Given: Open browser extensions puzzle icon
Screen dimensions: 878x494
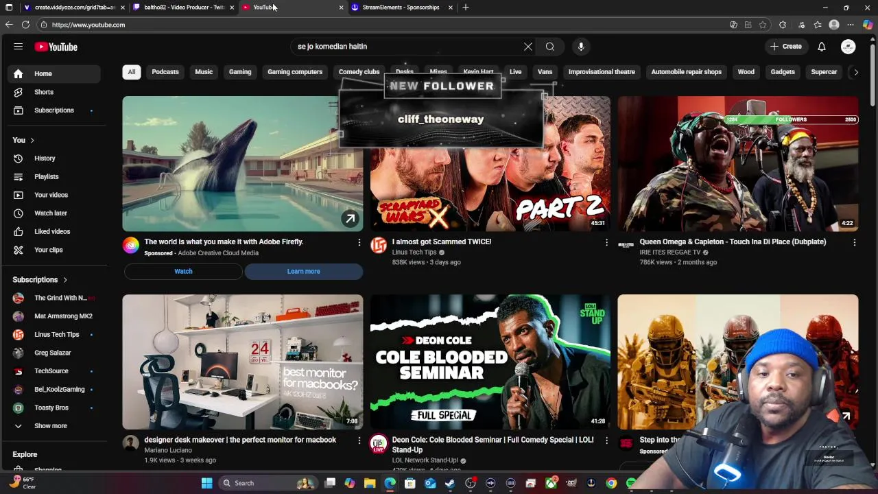Looking at the screenshot, I should click(783, 25).
